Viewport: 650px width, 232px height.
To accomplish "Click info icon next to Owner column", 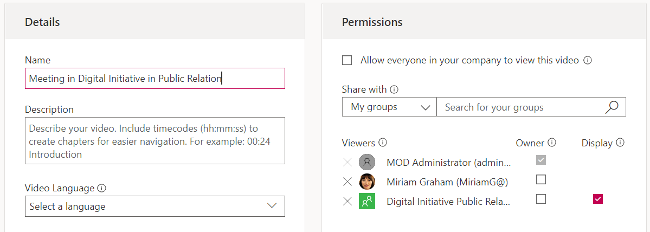I will point(552,143).
